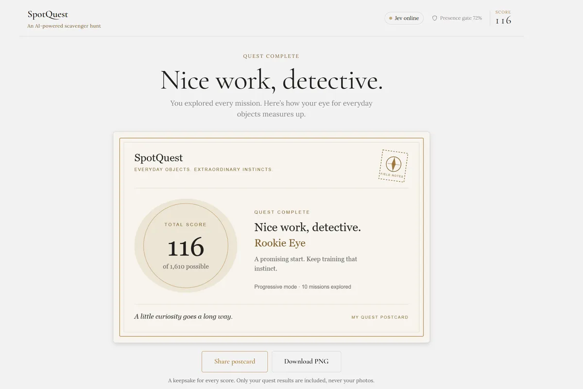The image size is (583, 389).
Task: Click the large "Nice work, detective." page heading
Action: [x=272, y=80]
